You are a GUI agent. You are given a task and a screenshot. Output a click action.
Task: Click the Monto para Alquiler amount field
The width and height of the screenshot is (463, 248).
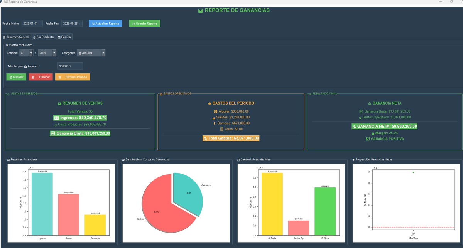pos(70,66)
